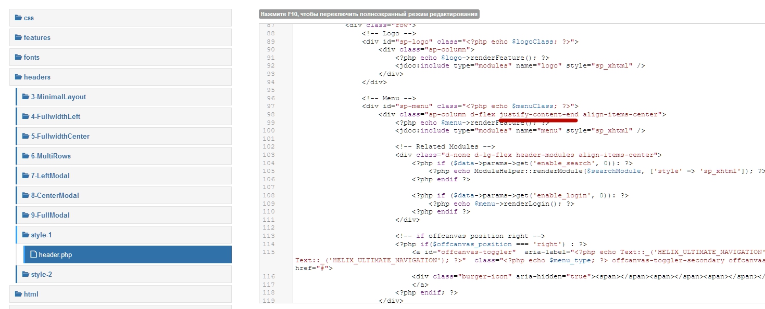This screenshot has width=765, height=309.
Task: Click the file icon beside header.php
Action: click(34, 254)
